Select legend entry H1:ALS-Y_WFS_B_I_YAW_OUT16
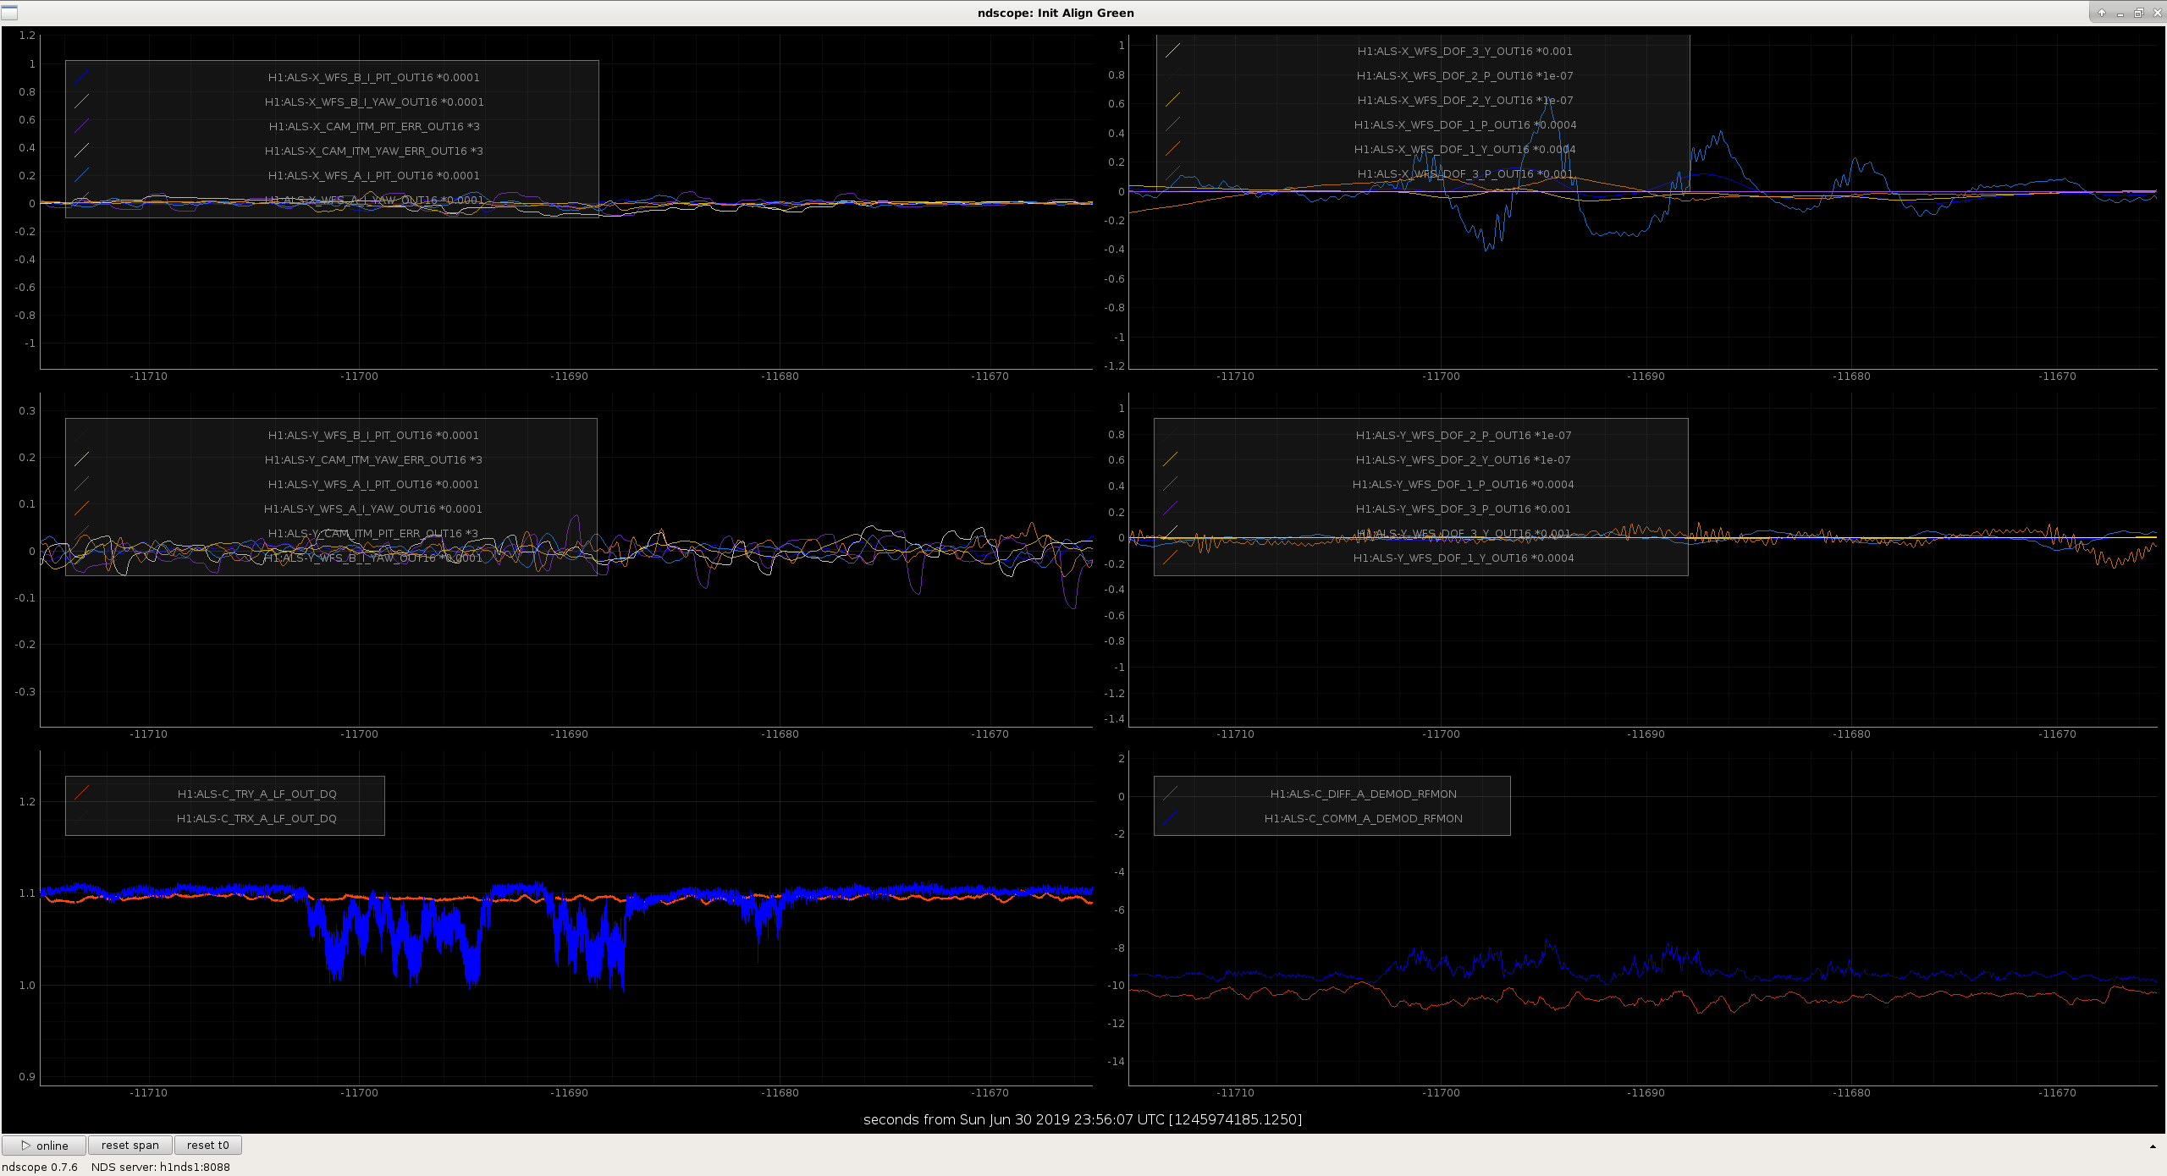The width and height of the screenshot is (2167, 1176). [x=373, y=558]
